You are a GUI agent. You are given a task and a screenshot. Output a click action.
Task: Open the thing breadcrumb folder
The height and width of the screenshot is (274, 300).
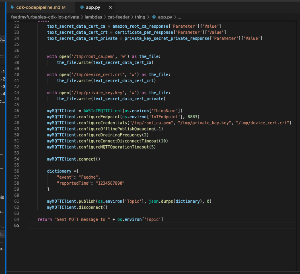(x=140, y=17)
